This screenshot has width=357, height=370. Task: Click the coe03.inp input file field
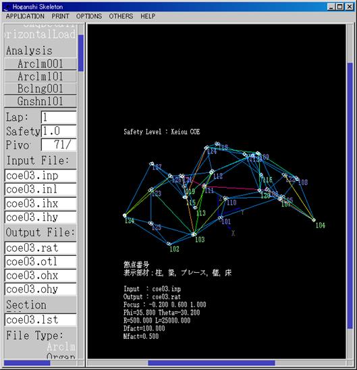(40, 176)
